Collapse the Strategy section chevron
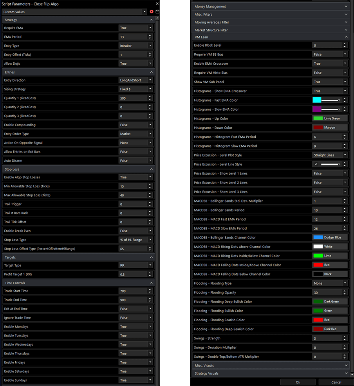The height and width of the screenshot is (386, 354). point(151,20)
